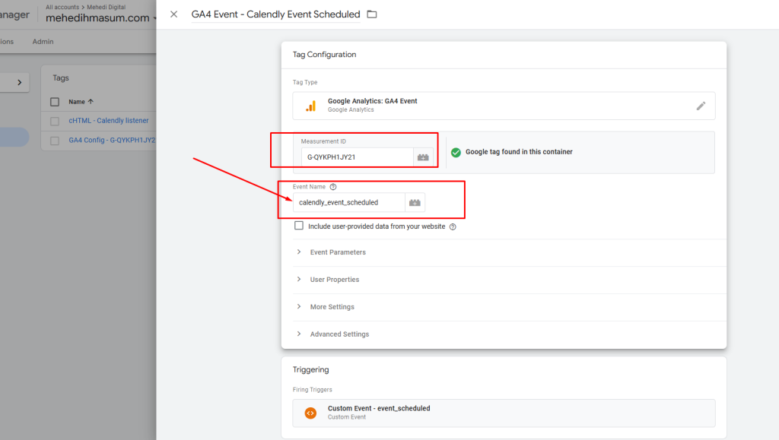
Task: Edit the tag type with the pencil icon
Action: (x=701, y=106)
